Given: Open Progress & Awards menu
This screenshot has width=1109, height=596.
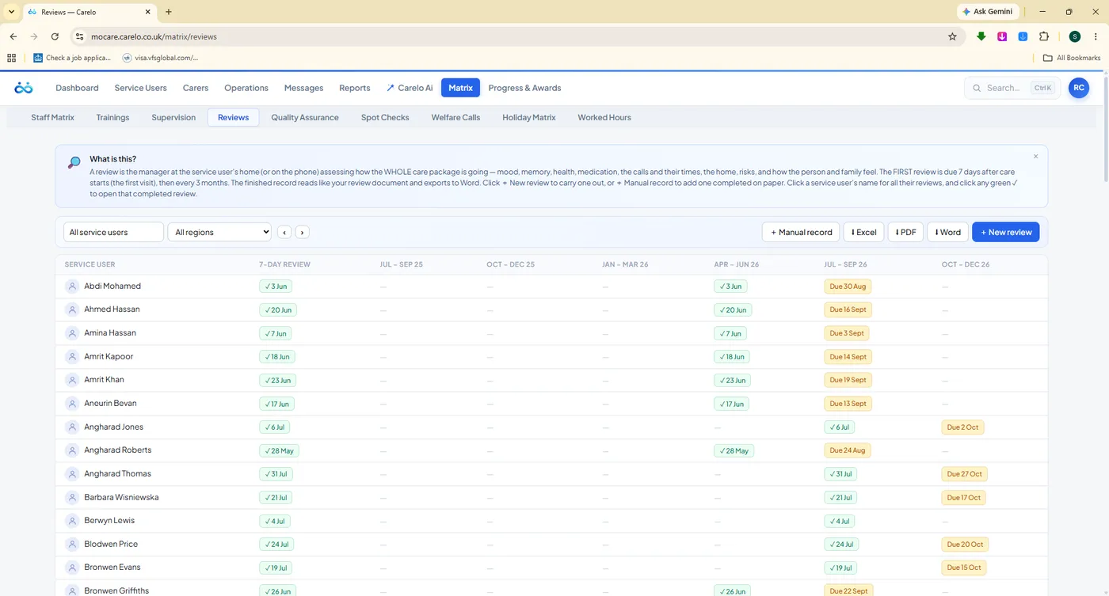Looking at the screenshot, I should pos(524,88).
